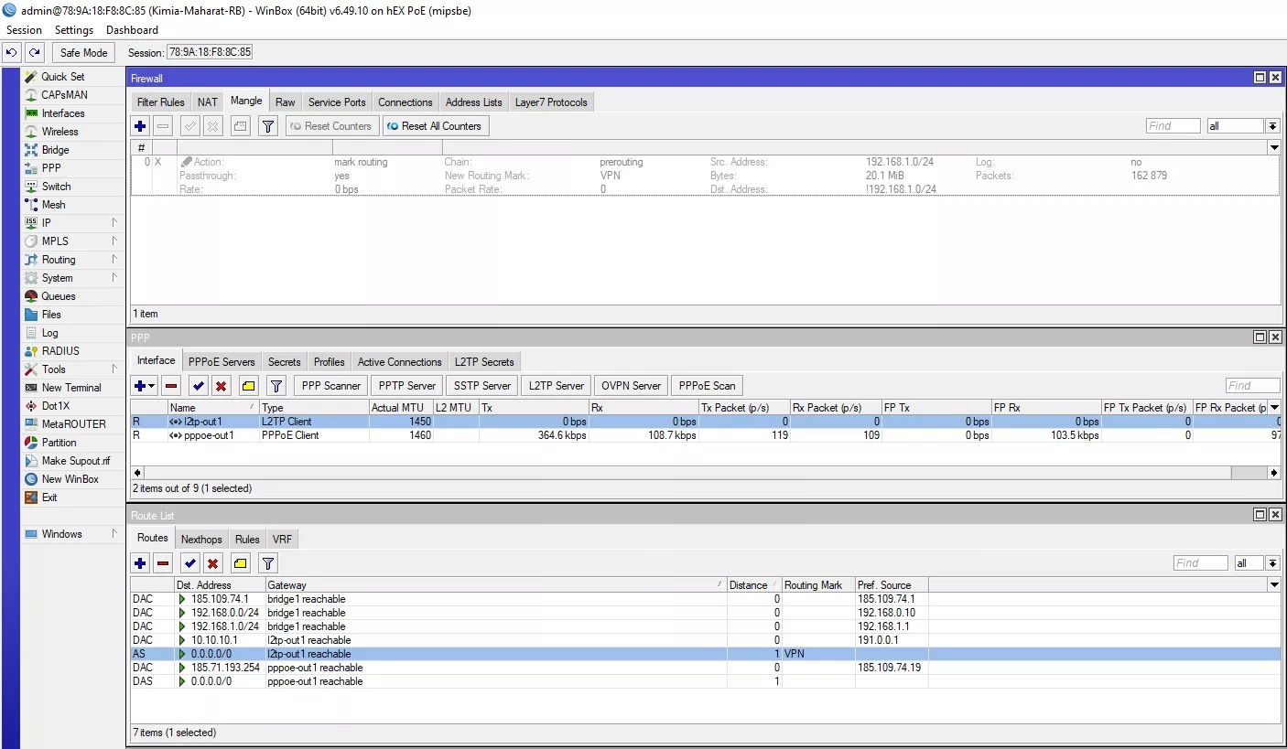Open CAPsMAN from the sidebar
Viewport: 1287px width, 749px height.
click(x=64, y=95)
